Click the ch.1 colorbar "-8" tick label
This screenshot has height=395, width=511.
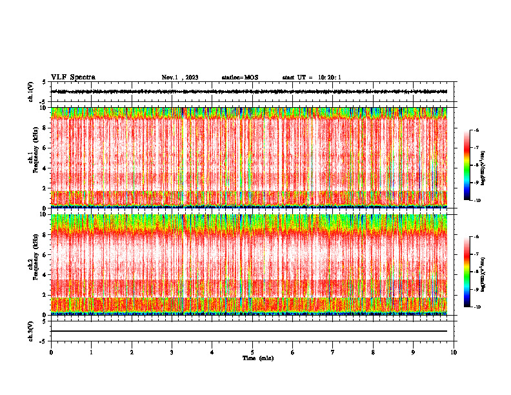click(x=476, y=165)
